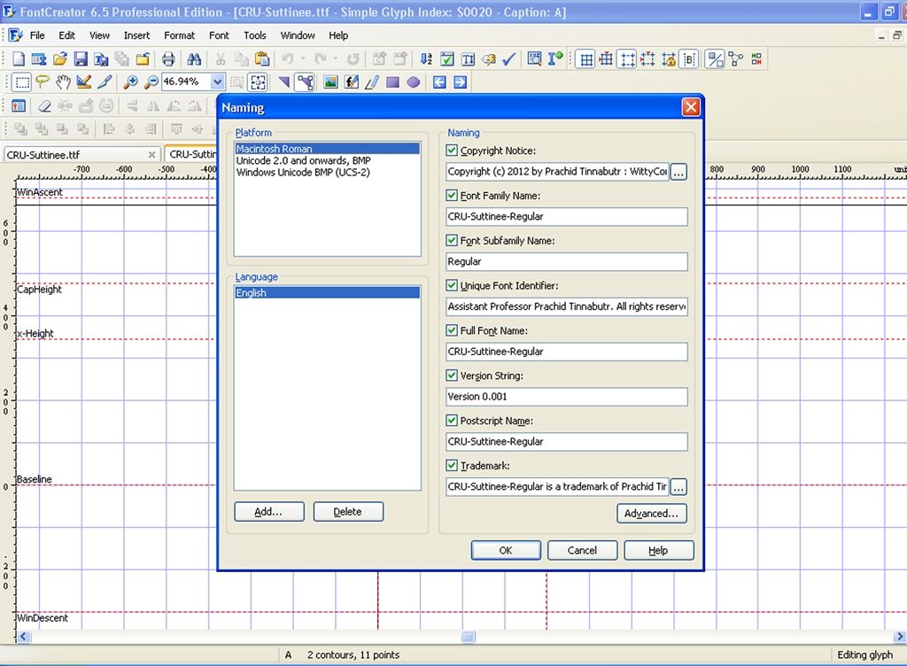907x666 pixels.
Task: Disable the Trademark checkbox
Action: tap(453, 466)
